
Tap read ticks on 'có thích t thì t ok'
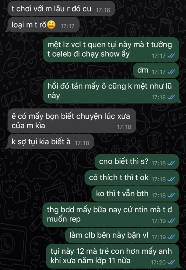tap(171, 179)
